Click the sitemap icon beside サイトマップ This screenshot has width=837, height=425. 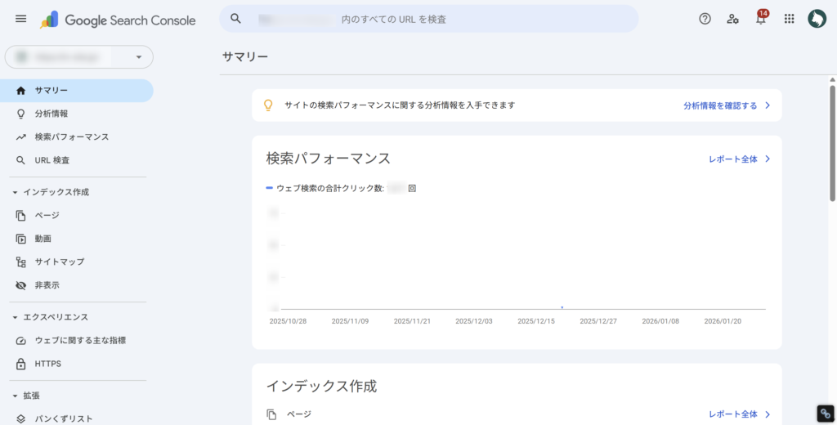[20, 262]
